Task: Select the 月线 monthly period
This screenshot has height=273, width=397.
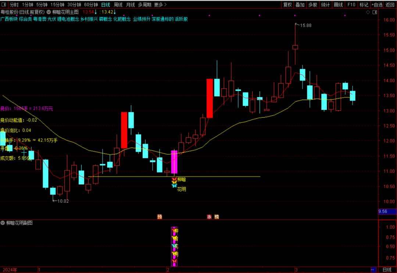Action: click(x=130, y=5)
